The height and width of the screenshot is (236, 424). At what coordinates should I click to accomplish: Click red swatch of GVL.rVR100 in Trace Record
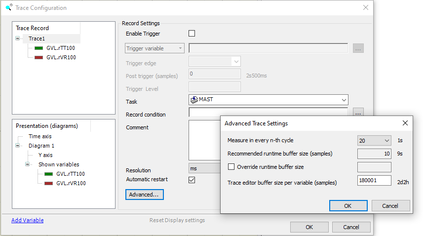pyautogui.click(x=39, y=58)
